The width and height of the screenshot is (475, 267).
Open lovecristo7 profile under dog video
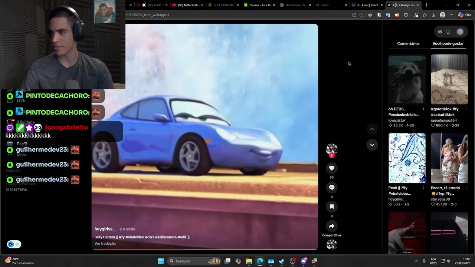pyautogui.click(x=397, y=121)
